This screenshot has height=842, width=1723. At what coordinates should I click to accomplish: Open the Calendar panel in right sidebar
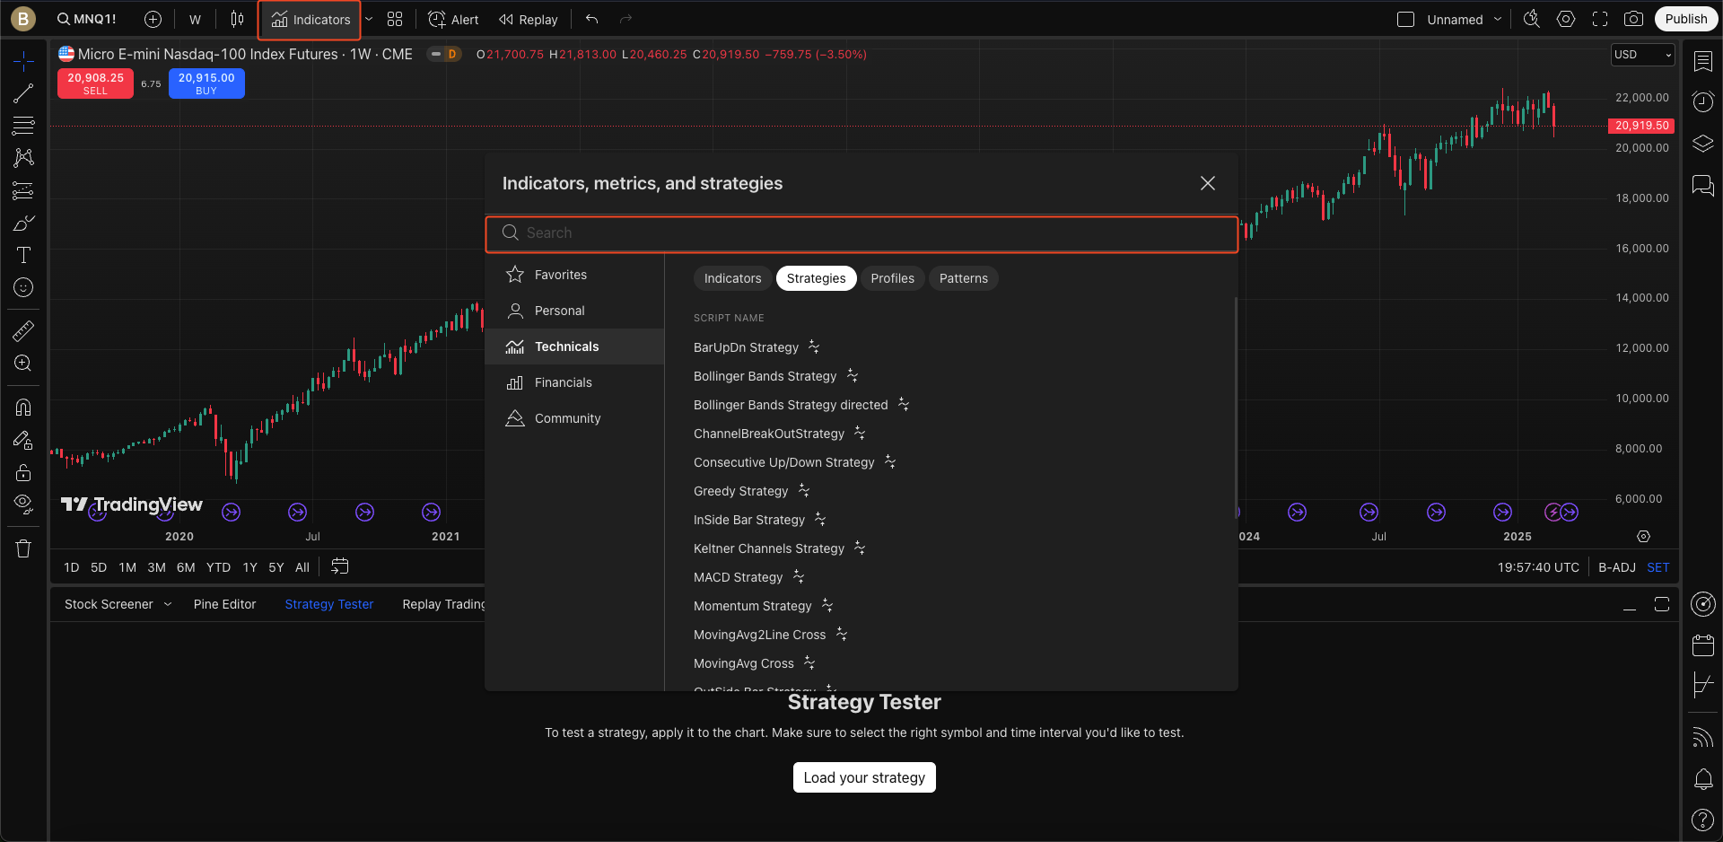pyautogui.click(x=1702, y=645)
